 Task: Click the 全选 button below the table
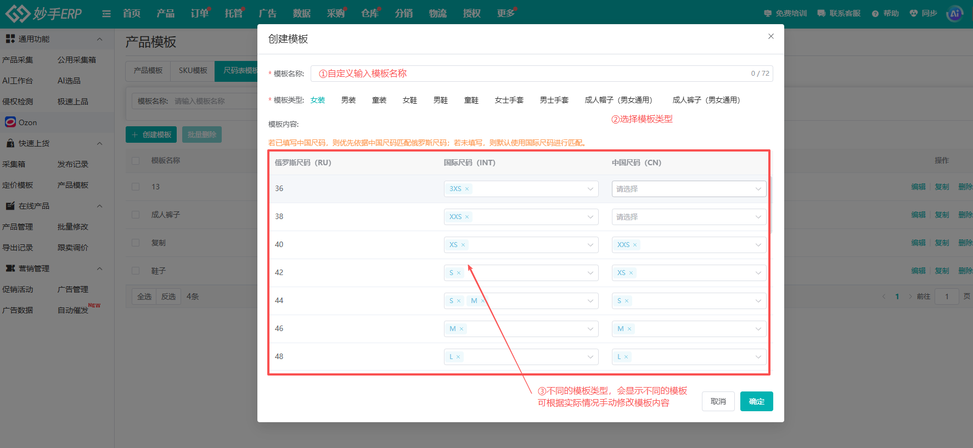pyautogui.click(x=144, y=296)
